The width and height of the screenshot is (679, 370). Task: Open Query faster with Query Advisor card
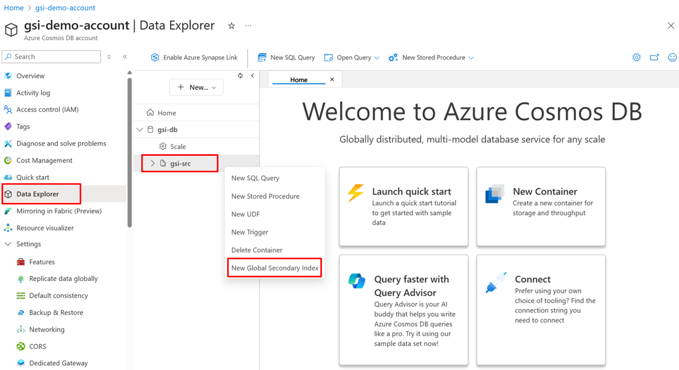click(x=404, y=310)
